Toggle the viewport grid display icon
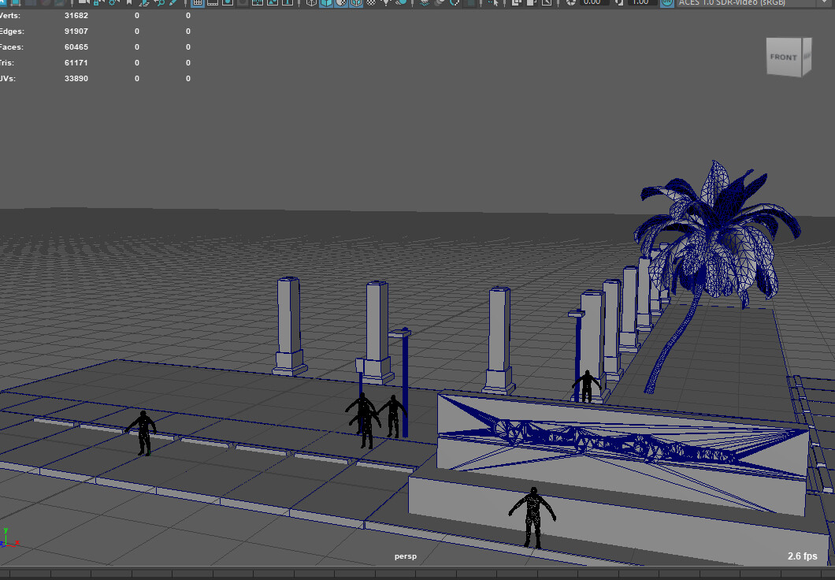Screen dimensions: 835x580 tap(198, 2)
